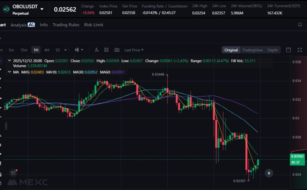Expand the Last Price dropdown
The height and width of the screenshot is (190, 307).
pos(134,50)
